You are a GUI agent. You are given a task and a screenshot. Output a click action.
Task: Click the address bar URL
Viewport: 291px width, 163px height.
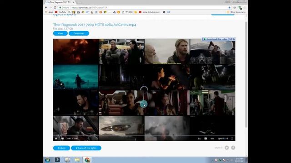(x=89, y=8)
